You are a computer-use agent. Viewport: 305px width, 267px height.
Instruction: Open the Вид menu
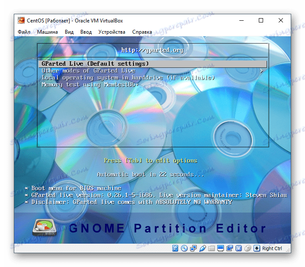(69, 32)
